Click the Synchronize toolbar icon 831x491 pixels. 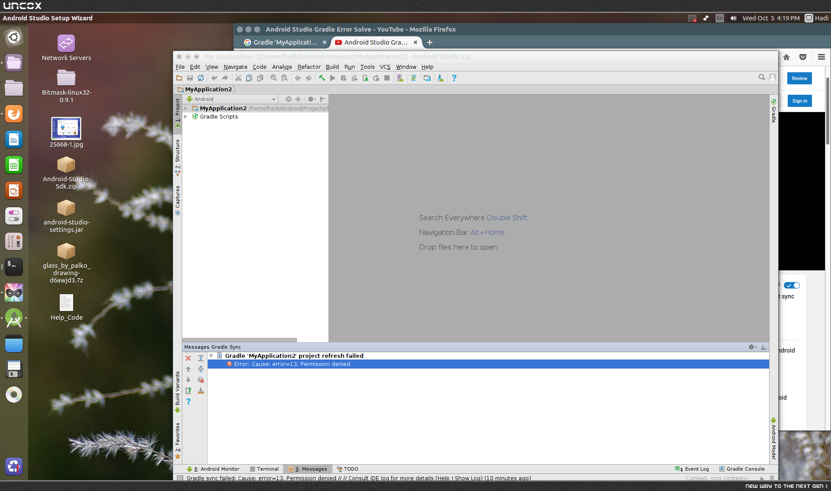(x=201, y=78)
